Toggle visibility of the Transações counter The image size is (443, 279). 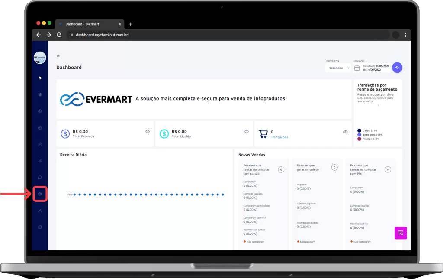point(345,131)
